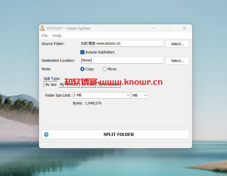
Task: Toggle the Include Subfolders checkbox
Action: point(82,52)
